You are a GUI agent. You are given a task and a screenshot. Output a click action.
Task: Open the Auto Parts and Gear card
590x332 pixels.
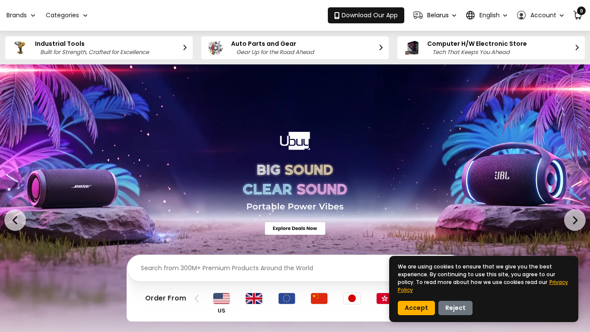(295, 48)
